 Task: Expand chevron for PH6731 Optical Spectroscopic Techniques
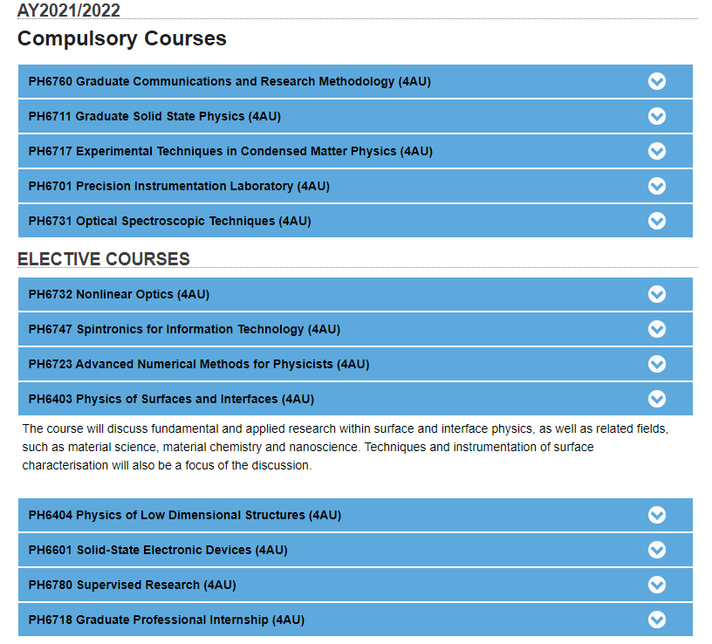pyautogui.click(x=657, y=221)
